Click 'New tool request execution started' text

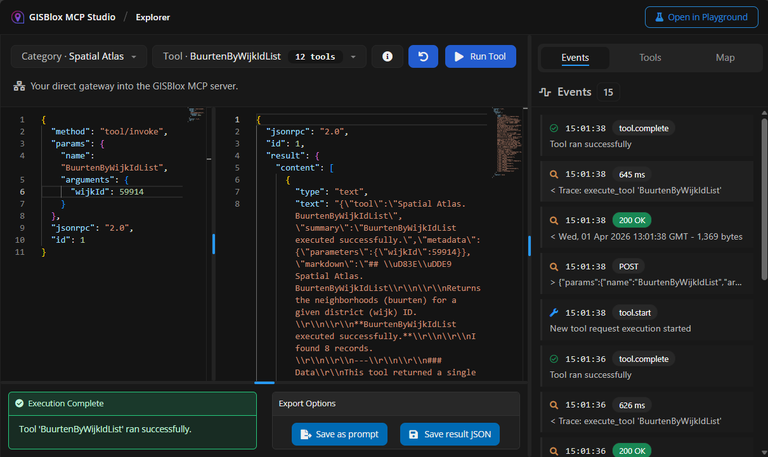pos(620,328)
